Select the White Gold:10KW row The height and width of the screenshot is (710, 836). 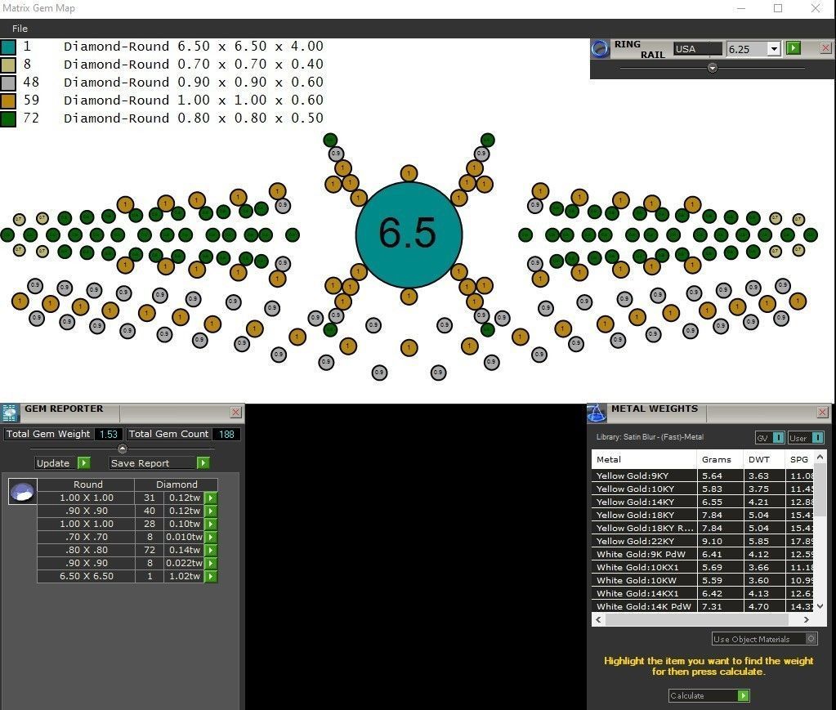(703, 580)
